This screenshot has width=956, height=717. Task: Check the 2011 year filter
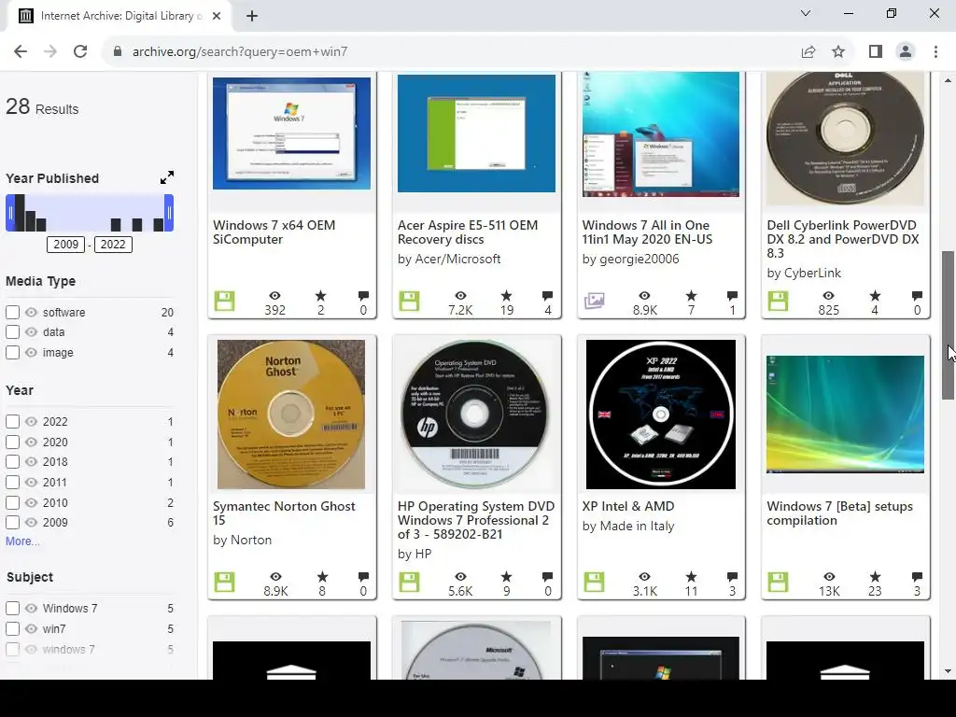(x=12, y=483)
